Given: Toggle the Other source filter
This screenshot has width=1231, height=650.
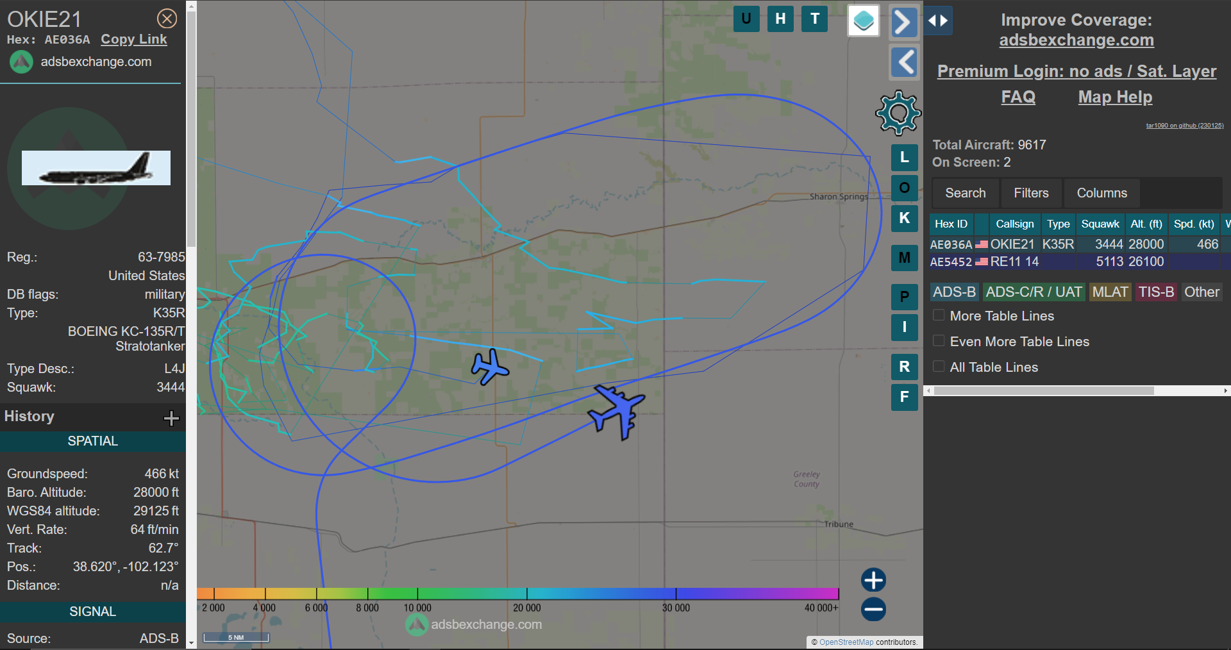Looking at the screenshot, I should click(x=1202, y=292).
